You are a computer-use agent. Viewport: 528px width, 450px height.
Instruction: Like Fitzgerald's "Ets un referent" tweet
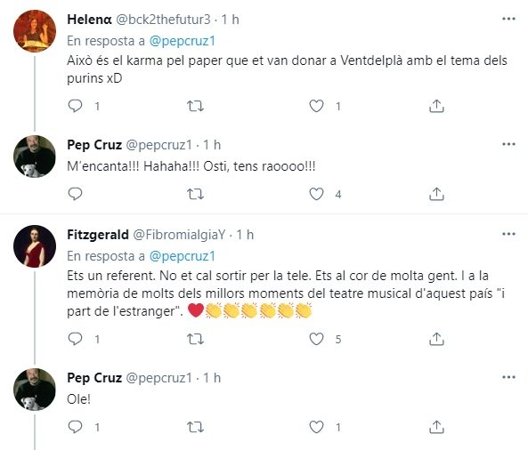pyautogui.click(x=316, y=339)
